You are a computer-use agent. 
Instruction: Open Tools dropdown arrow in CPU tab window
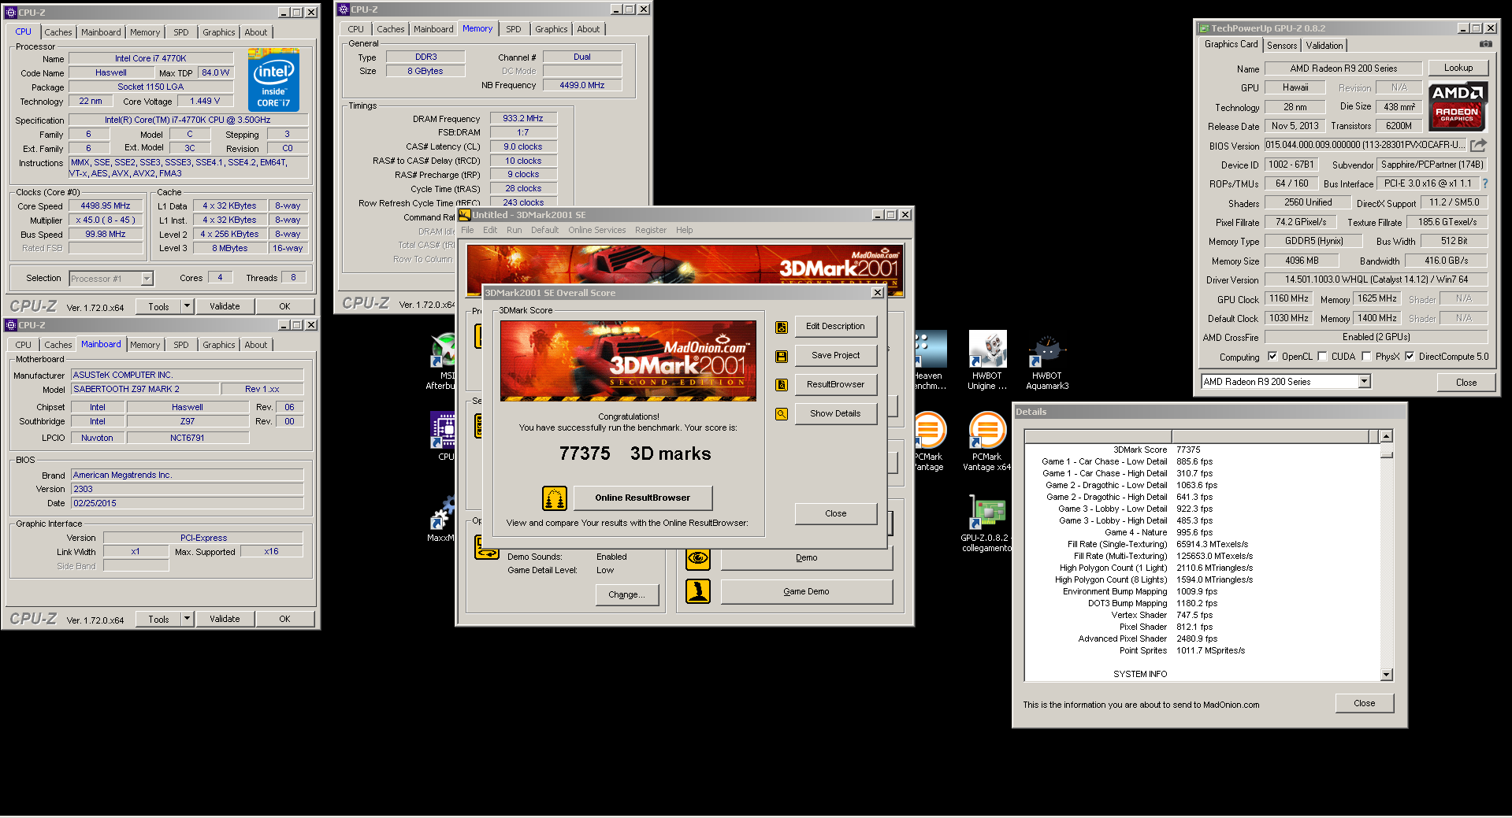pos(188,306)
